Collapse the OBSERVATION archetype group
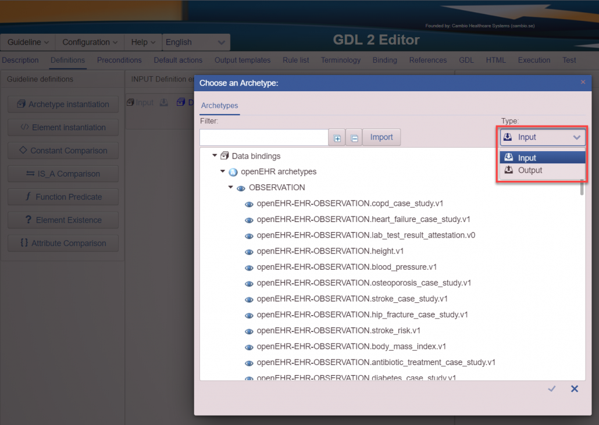Image resolution: width=599 pixels, height=425 pixels. point(230,187)
